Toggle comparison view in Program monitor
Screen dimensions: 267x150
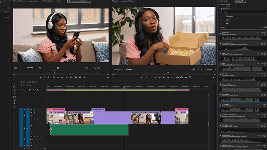(190, 77)
